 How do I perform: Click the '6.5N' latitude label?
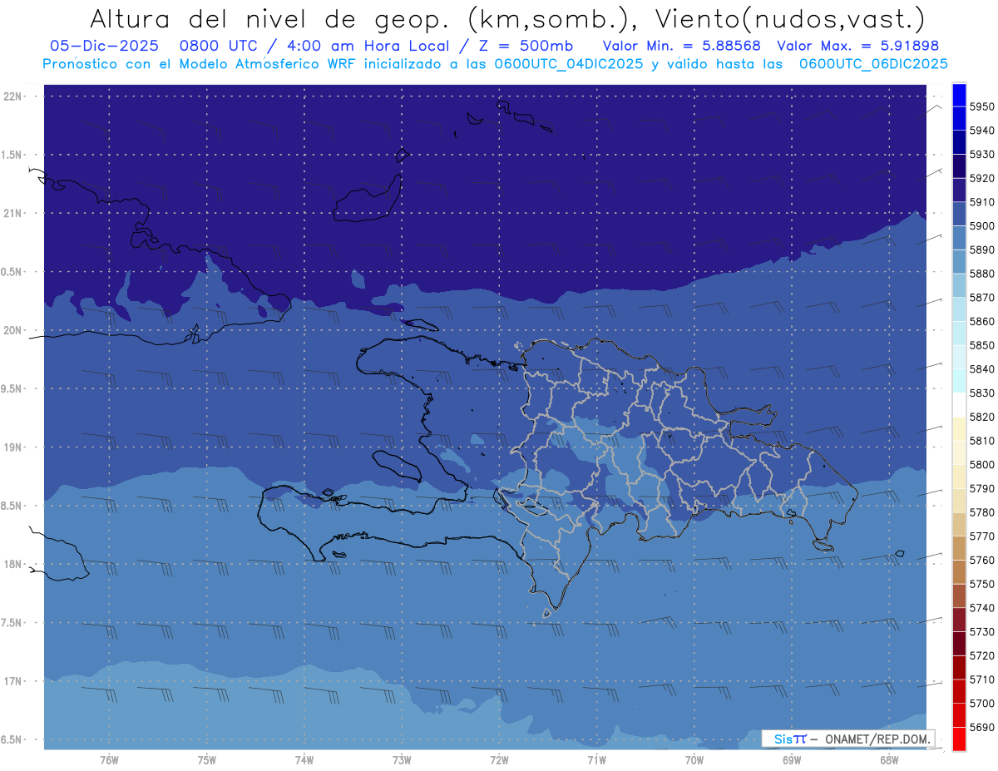(12, 739)
